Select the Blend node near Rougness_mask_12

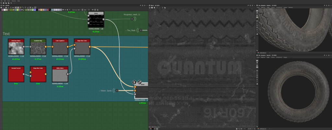96,19
